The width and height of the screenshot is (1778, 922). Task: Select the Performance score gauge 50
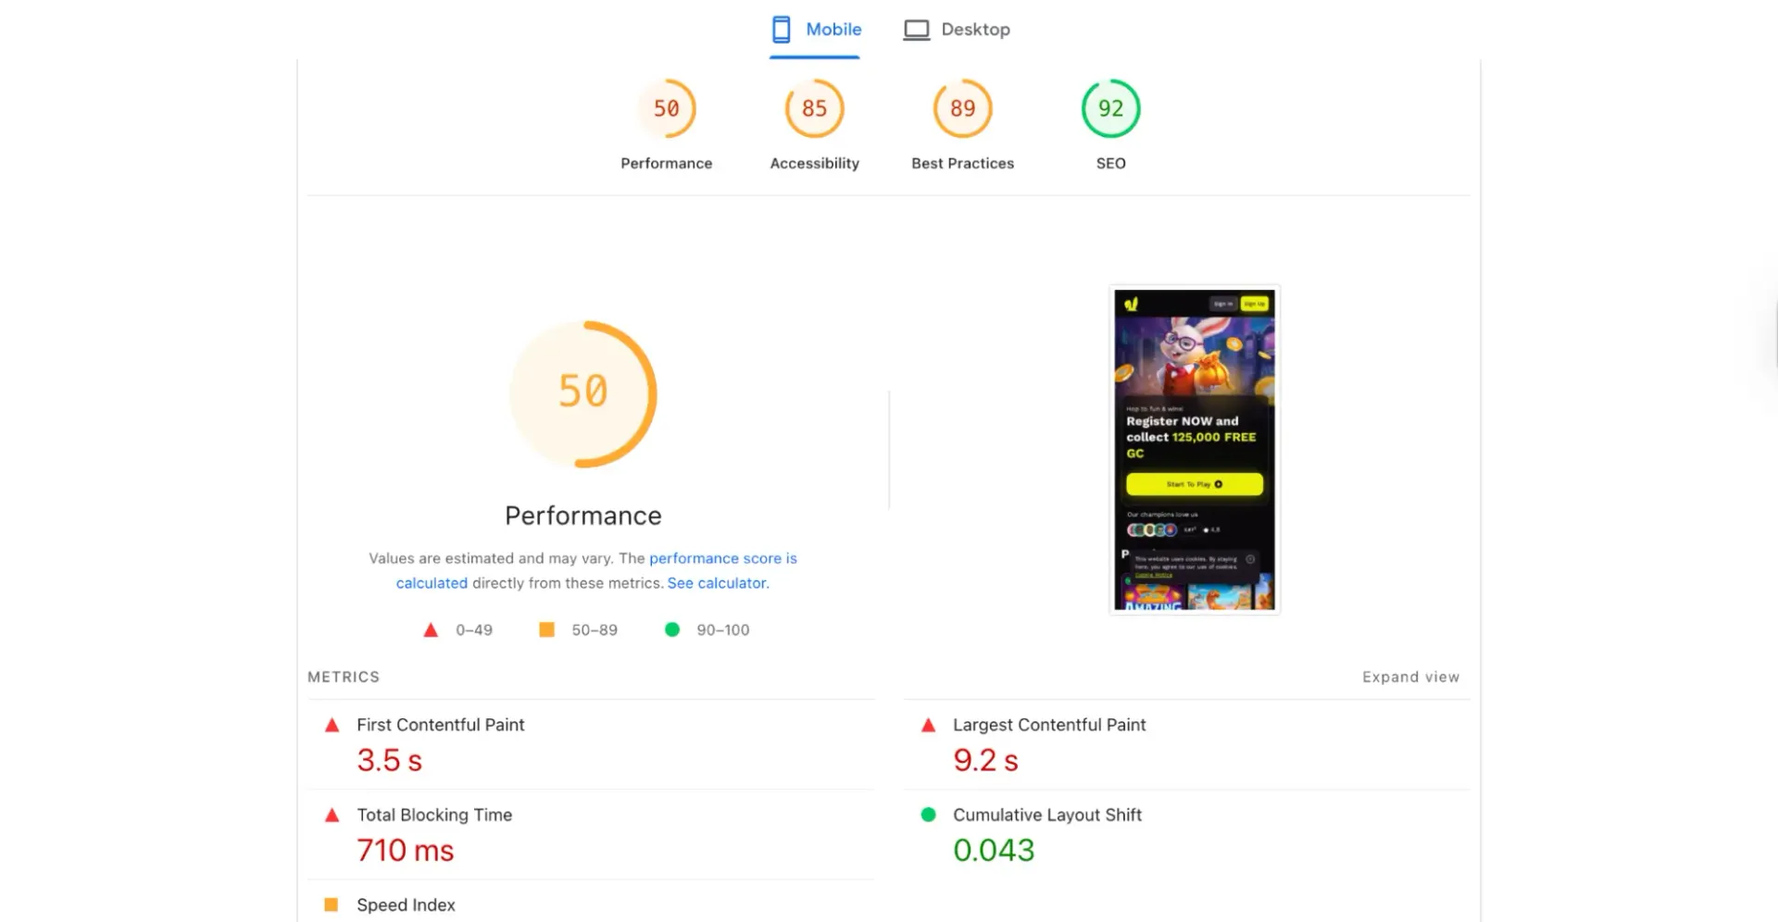tap(667, 108)
